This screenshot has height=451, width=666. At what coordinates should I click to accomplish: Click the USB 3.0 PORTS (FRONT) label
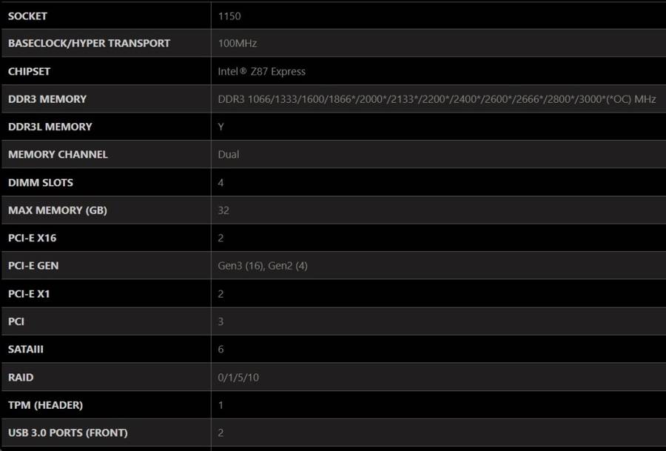[67, 432]
